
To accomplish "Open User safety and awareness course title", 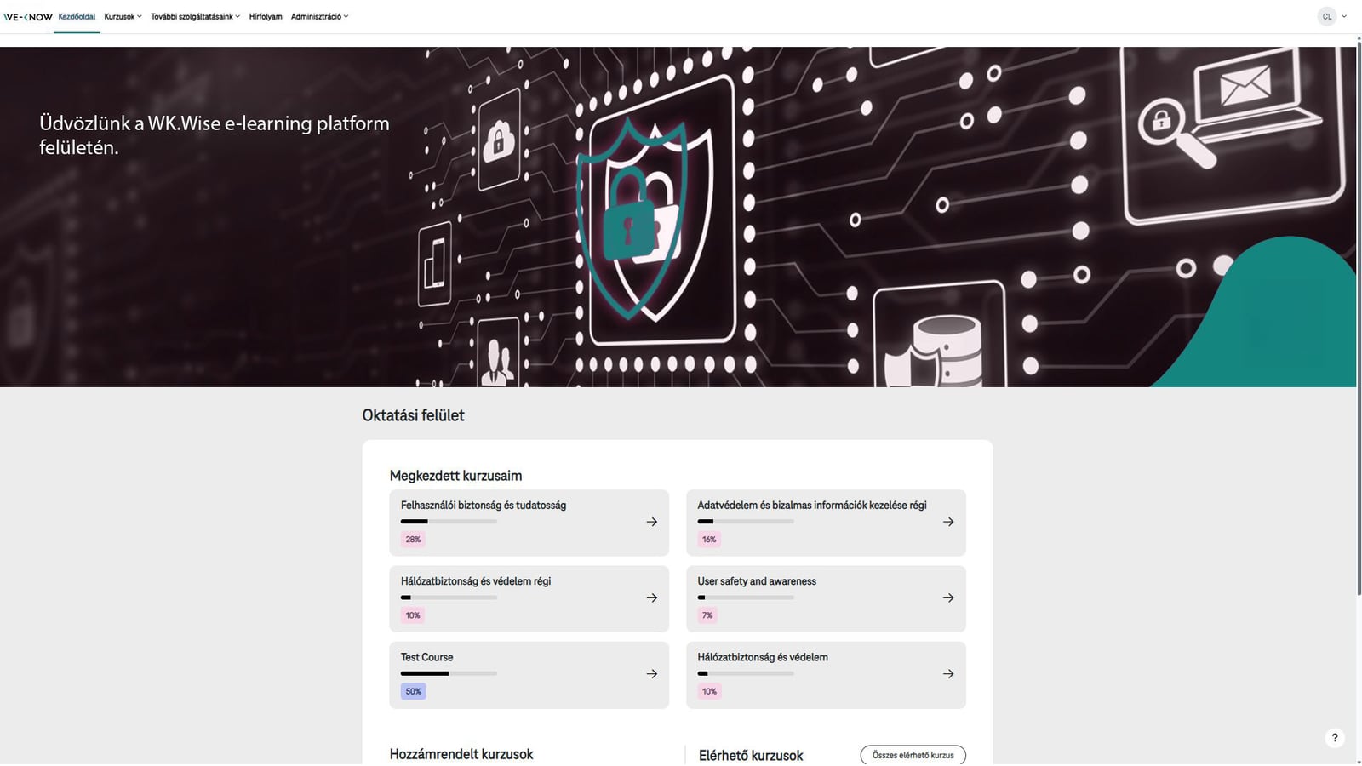I will click(x=757, y=581).
